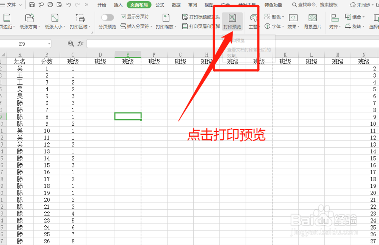Image resolution: width=379 pixels, height=245 pixels.
Task: Click 打印标题或表头 button
Action: tap(201, 17)
